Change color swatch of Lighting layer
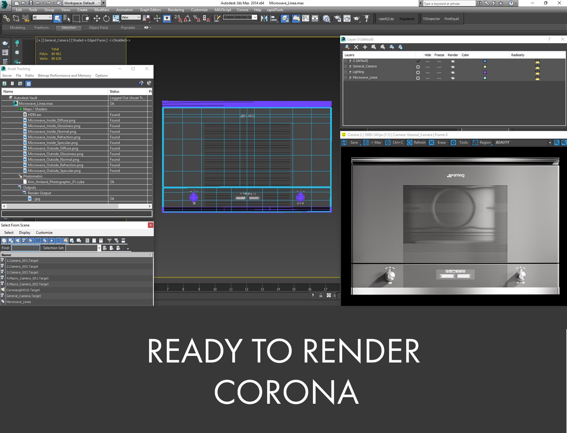 tap(485, 72)
